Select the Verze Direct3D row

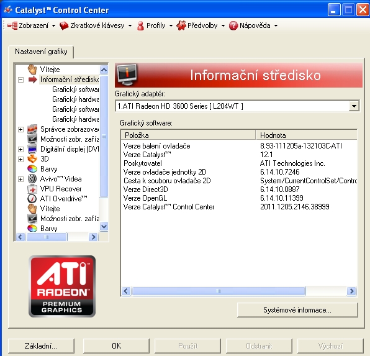click(x=239, y=189)
